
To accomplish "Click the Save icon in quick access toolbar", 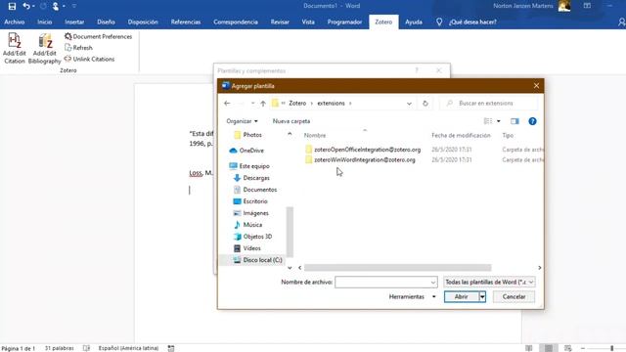I will coord(12,6).
